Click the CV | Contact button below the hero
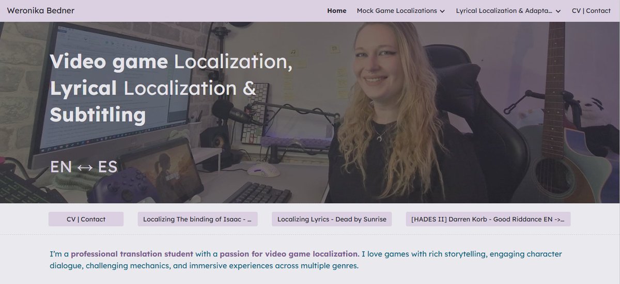Viewport: 620px width, 284px height. (86, 219)
